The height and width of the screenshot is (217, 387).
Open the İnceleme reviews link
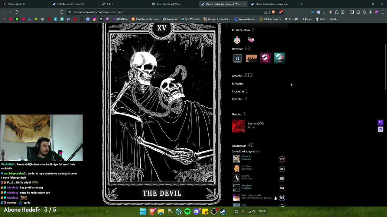240,91
